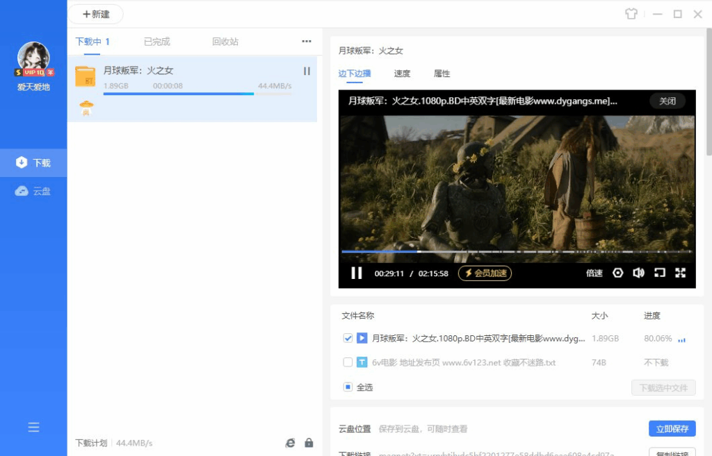Select the 云盘 section in the sidebar
712x456 pixels.
pyautogui.click(x=33, y=190)
